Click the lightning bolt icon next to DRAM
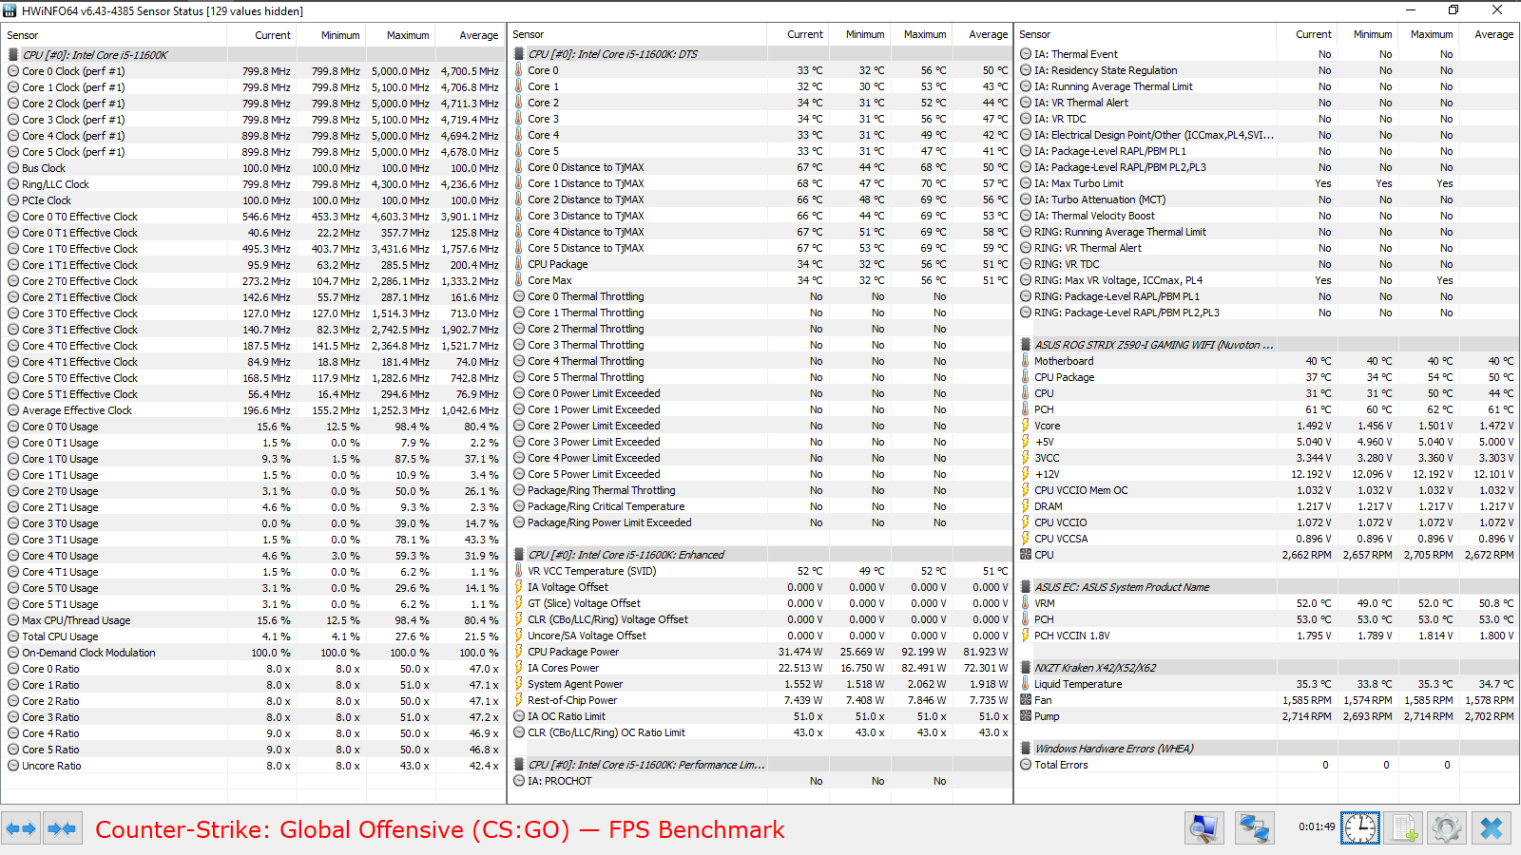The image size is (1521, 855). tap(1026, 506)
